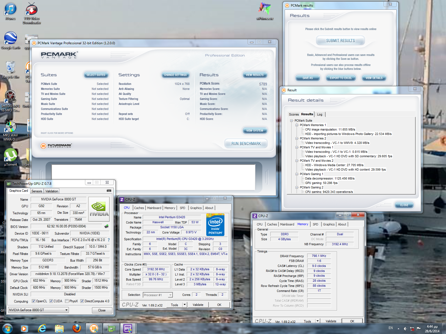Click the CHANGE SETTINGS button
The width and height of the screenshot is (446, 334).
[175, 75]
